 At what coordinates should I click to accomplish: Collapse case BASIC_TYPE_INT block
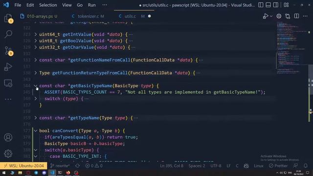(36, 156)
